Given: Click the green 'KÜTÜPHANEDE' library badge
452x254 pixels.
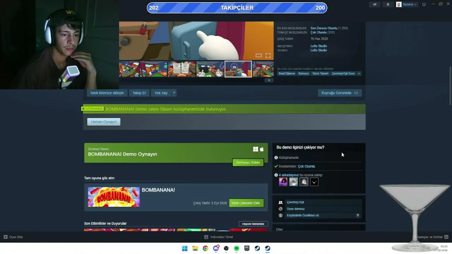Looking at the screenshot, I should [93, 109].
